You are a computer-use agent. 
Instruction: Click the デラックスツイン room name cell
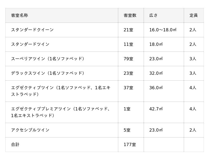(47, 73)
